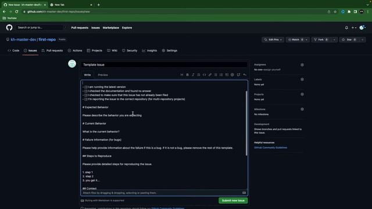The width and height of the screenshot is (372, 209).
Task: Switch to the Code repository tab
Action: (13, 51)
